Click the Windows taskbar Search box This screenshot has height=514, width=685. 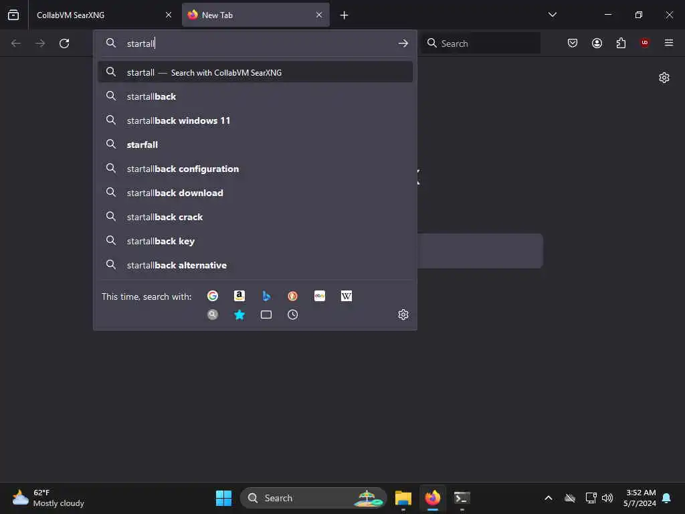point(313,498)
